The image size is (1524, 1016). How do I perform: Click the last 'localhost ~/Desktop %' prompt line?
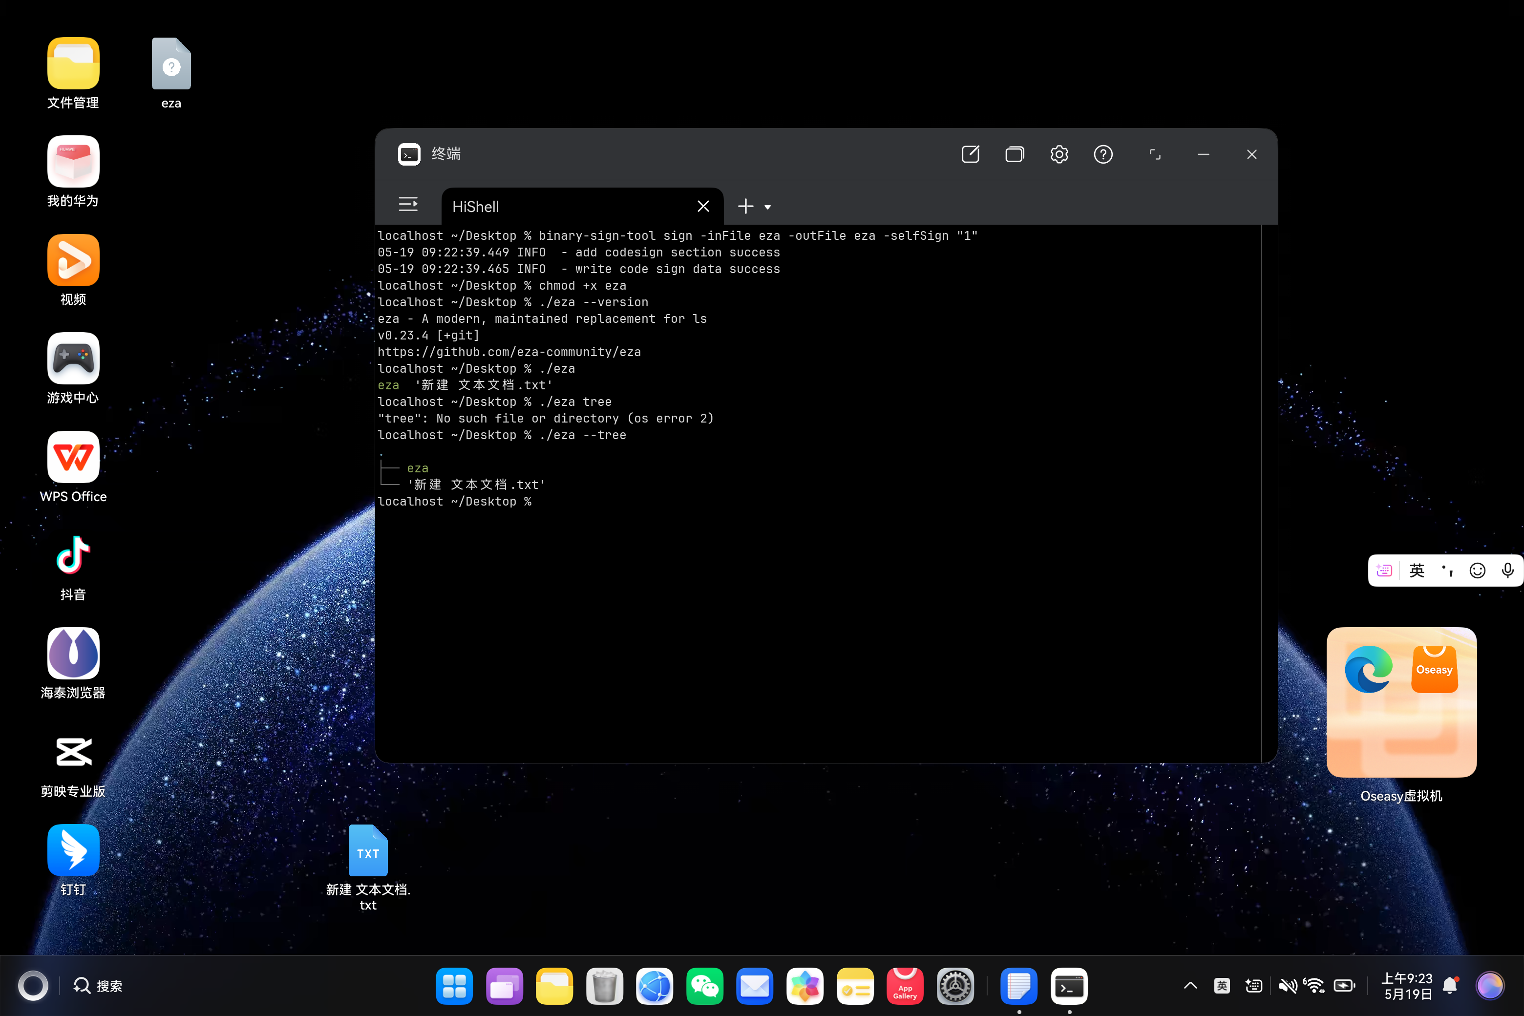tap(455, 502)
